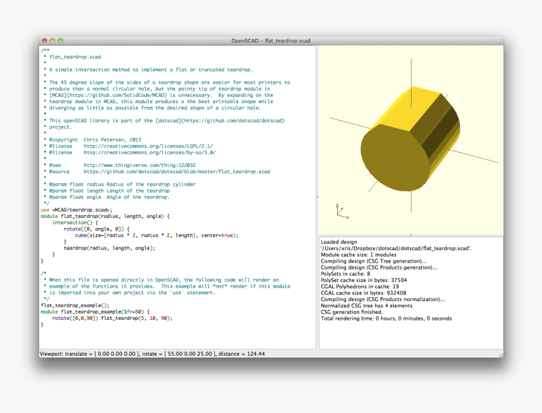Screen dimensions: 542x413
Task: Click '@param float length Length of the teardrop'
Action: click(107, 191)
